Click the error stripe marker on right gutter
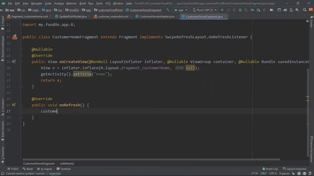The height and width of the screenshot is (176, 314). tap(308, 124)
